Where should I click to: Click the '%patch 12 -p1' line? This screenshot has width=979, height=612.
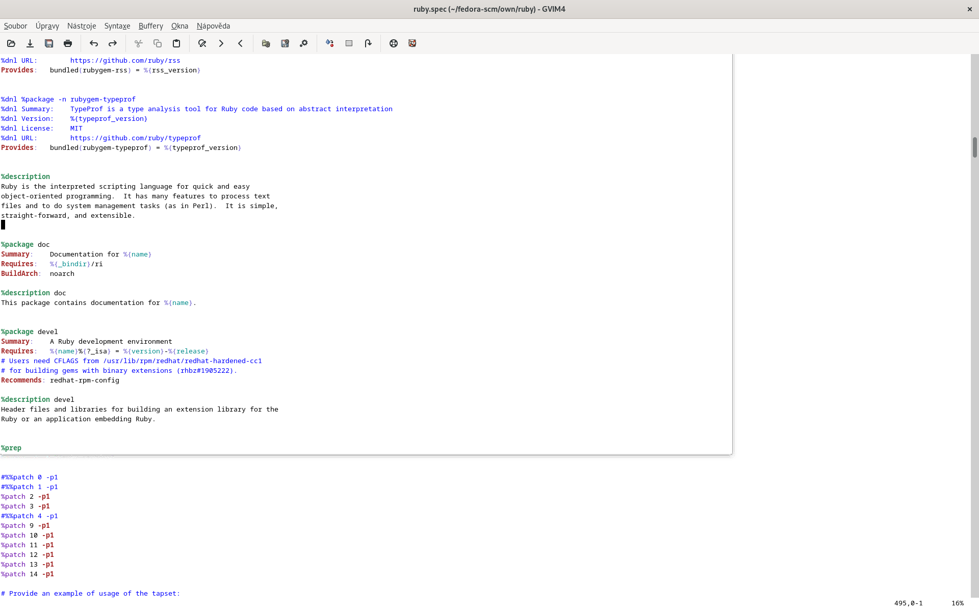[x=28, y=554]
